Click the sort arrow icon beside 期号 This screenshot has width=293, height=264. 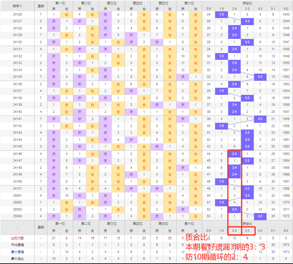(x=21, y=6)
